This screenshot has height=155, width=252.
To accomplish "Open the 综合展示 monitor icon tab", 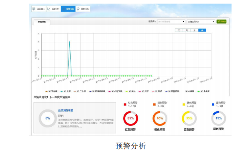I will (34, 9).
